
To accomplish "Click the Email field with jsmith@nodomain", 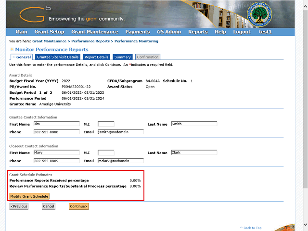I will click(x=121, y=132).
